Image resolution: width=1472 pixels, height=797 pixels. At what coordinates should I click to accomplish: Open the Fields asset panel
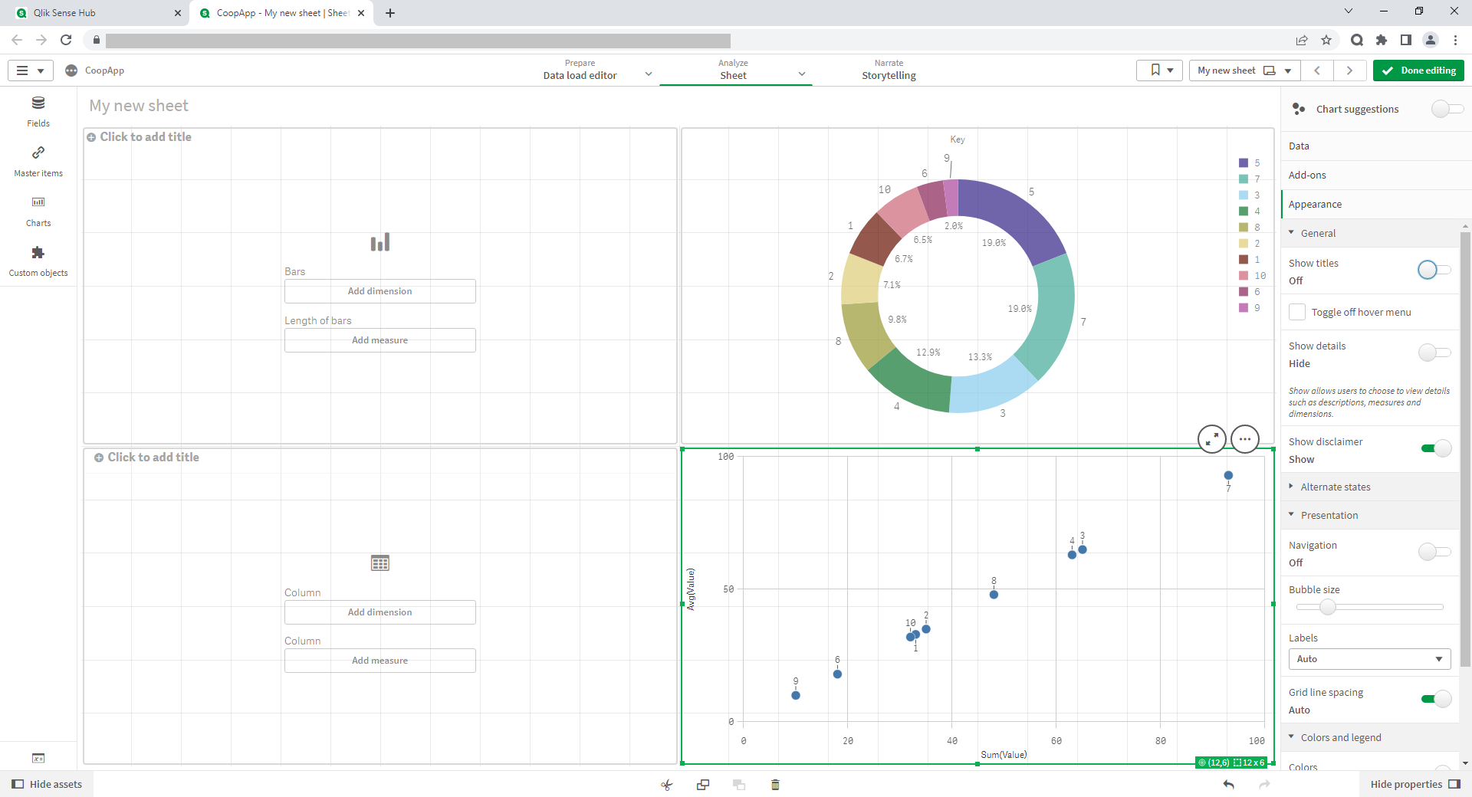(38, 111)
